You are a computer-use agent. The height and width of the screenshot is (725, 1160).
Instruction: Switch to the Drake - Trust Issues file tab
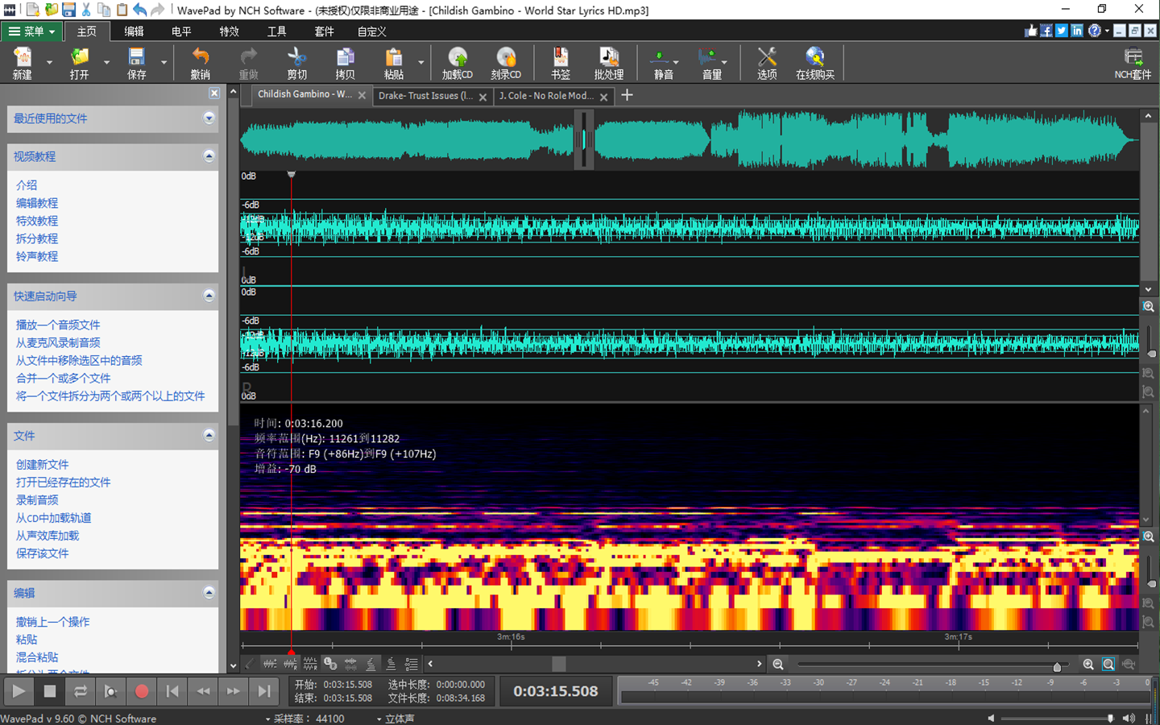coord(425,96)
